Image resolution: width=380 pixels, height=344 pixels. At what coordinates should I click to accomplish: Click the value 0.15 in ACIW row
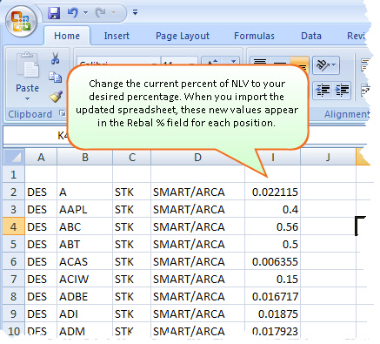[272, 279]
